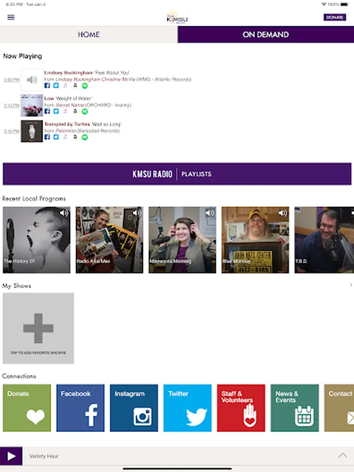Open the hamburger menu
Screen dimensions: 354x472
(x=11, y=17)
